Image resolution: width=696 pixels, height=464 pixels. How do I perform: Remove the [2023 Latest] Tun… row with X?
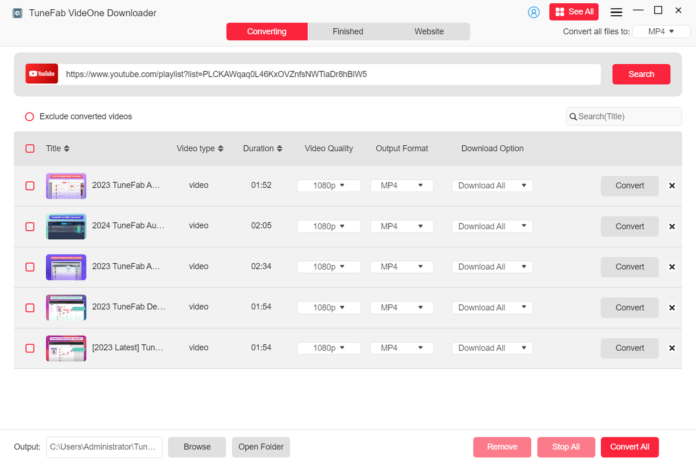(672, 348)
